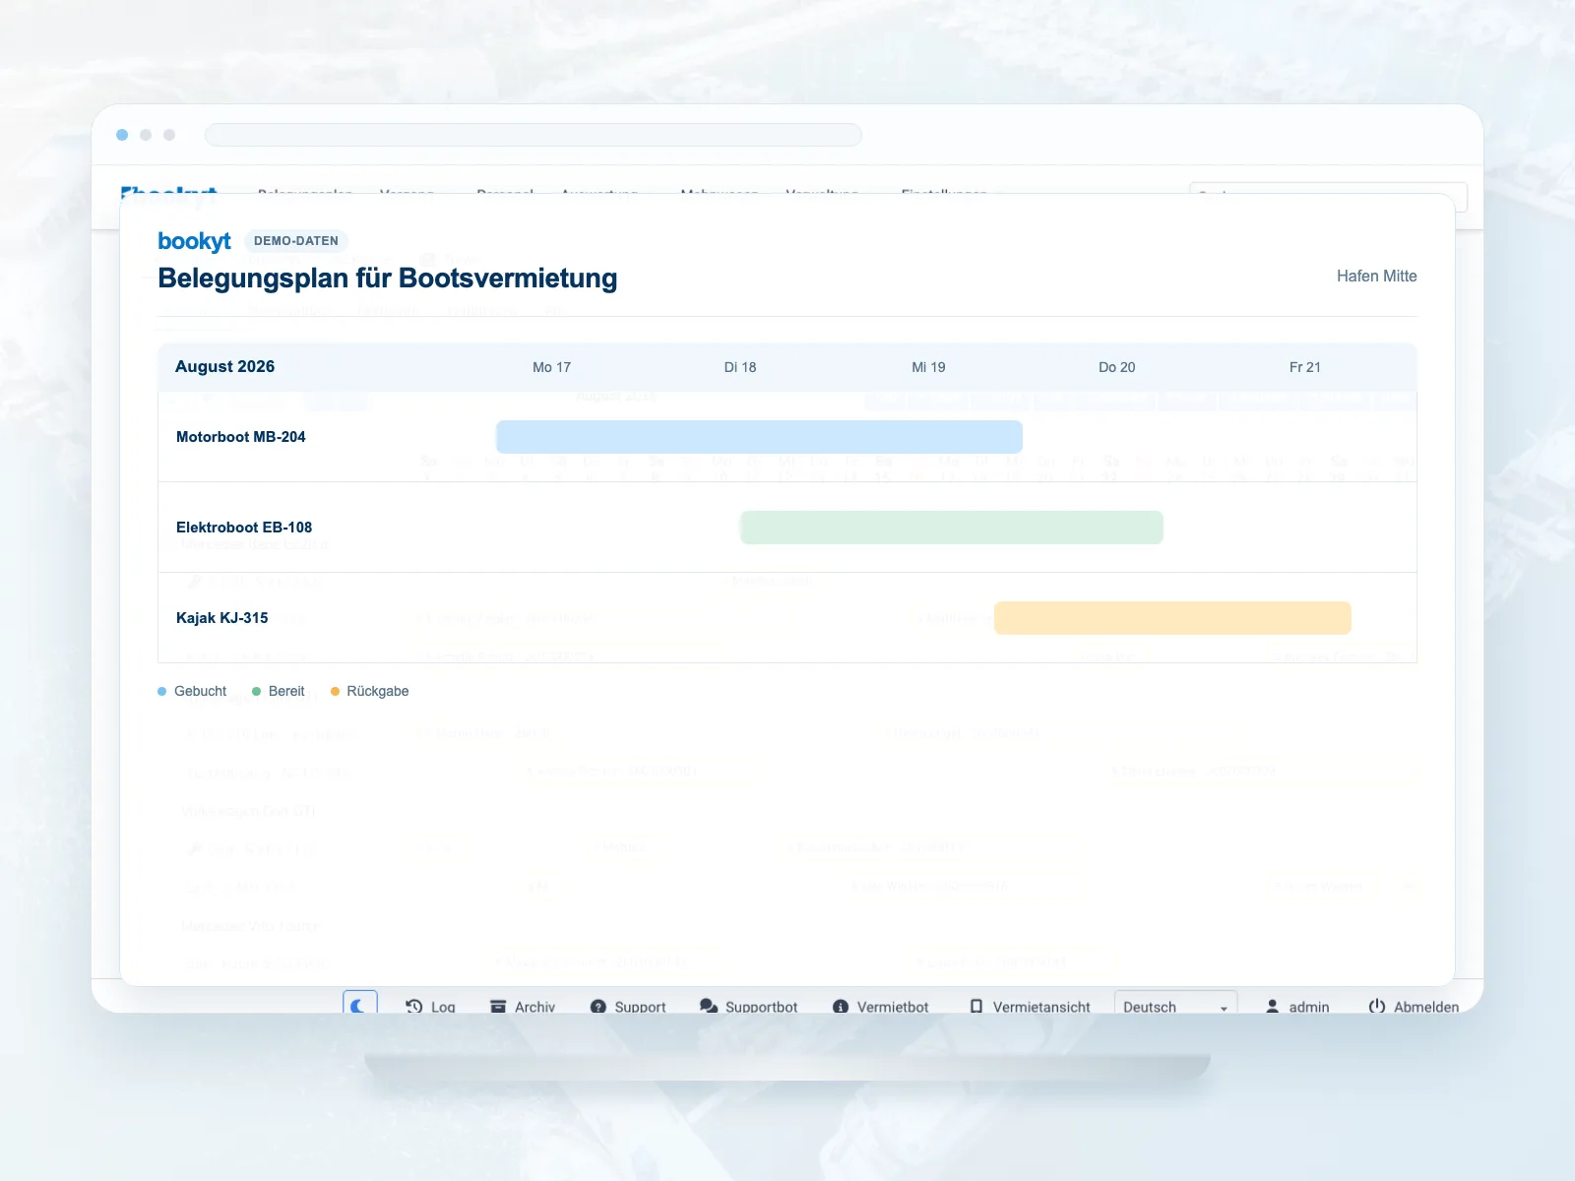Viewport: 1575px width, 1181px height.
Task: Open the admin user profile icon
Action: pyautogui.click(x=1272, y=1007)
